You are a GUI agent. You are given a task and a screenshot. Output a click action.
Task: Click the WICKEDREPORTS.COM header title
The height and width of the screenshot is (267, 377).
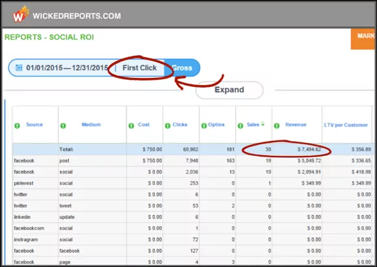tap(77, 16)
